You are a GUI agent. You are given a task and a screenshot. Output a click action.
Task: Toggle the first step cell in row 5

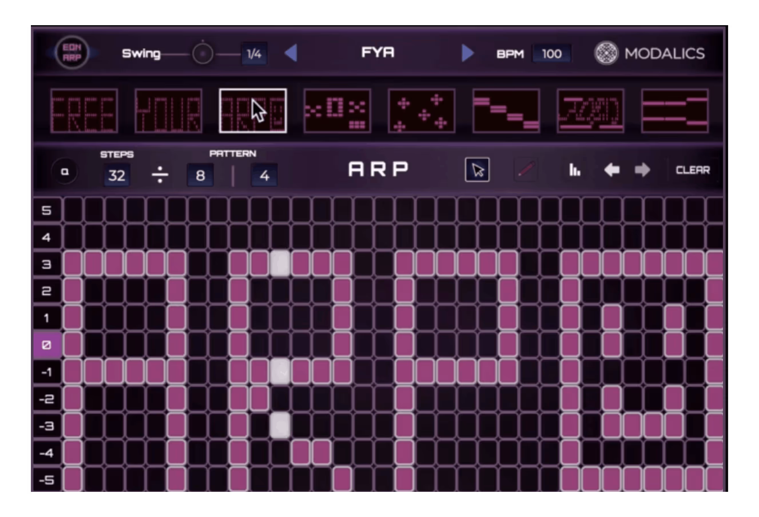pos(73,210)
